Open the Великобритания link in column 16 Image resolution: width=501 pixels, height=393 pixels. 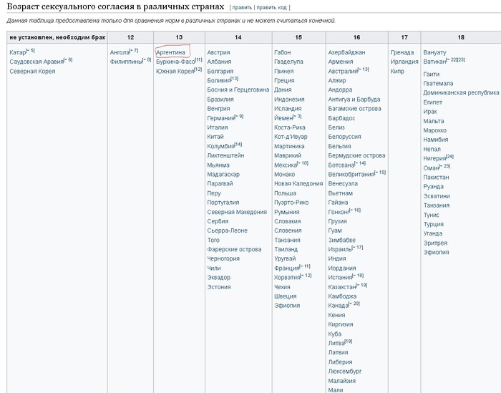click(351, 174)
